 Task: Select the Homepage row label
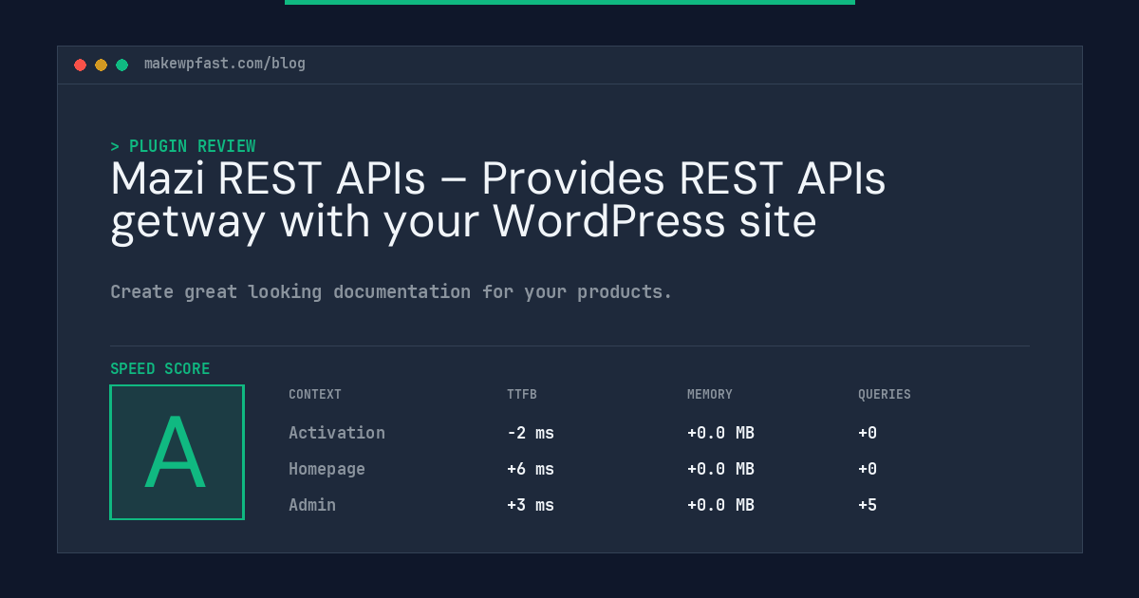tap(327, 469)
